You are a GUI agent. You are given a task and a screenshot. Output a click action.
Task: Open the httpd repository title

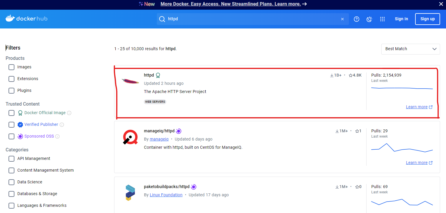point(149,75)
